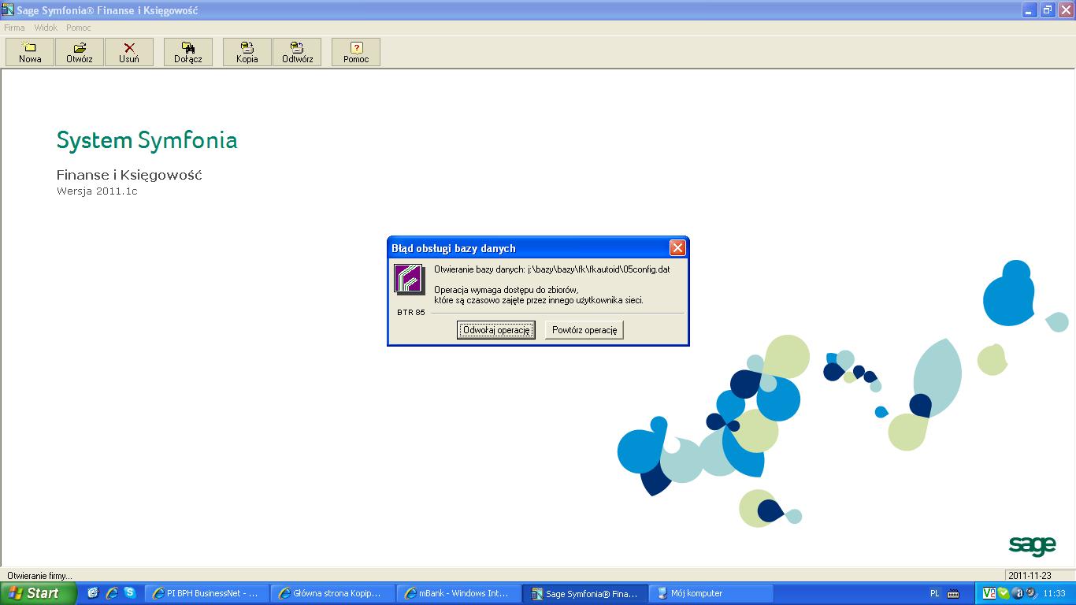Click the Dołącz toolbar icon
This screenshot has height=605, width=1076.
(x=188, y=52)
